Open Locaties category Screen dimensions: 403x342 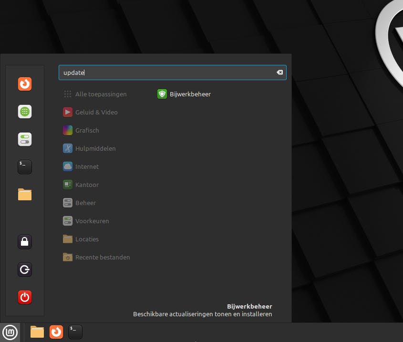81,239
